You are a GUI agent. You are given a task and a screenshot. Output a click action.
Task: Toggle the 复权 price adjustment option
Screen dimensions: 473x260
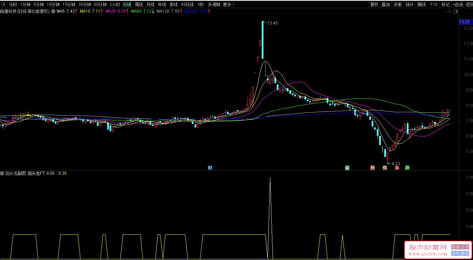[374, 4]
